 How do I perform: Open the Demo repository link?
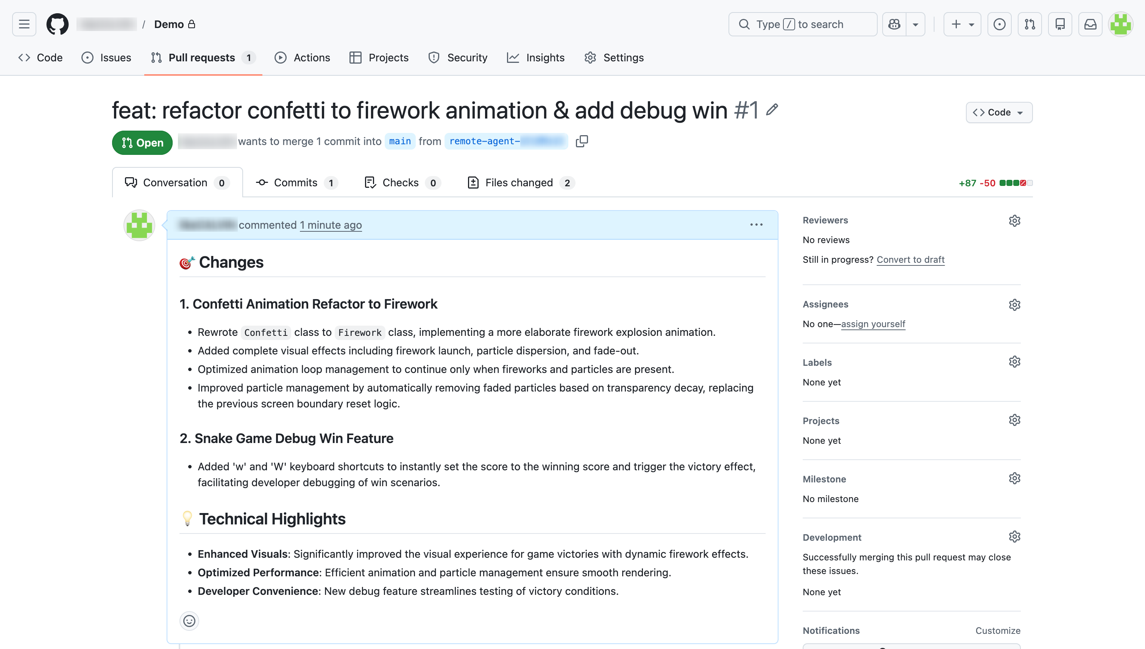[x=169, y=24]
